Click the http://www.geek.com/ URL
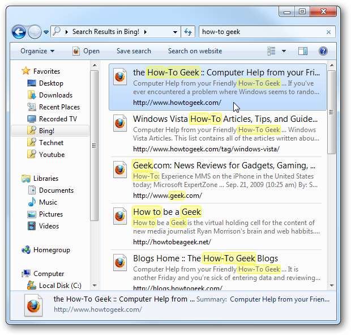Image resolution: width=351 pixels, height=335 pixels. [x=168, y=196]
